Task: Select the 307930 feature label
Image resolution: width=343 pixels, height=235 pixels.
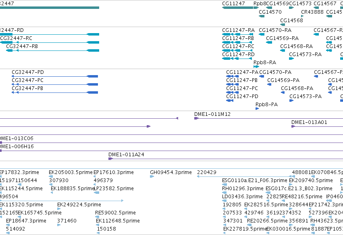Action: tap(59, 180)
